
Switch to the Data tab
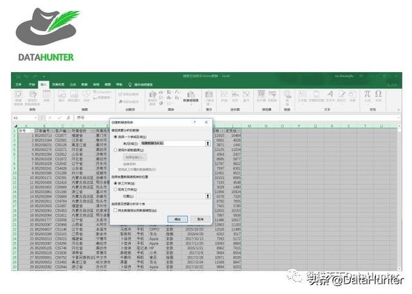(84, 84)
